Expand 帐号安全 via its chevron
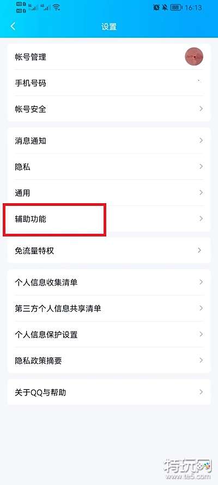218x485 pixels. coord(201,109)
